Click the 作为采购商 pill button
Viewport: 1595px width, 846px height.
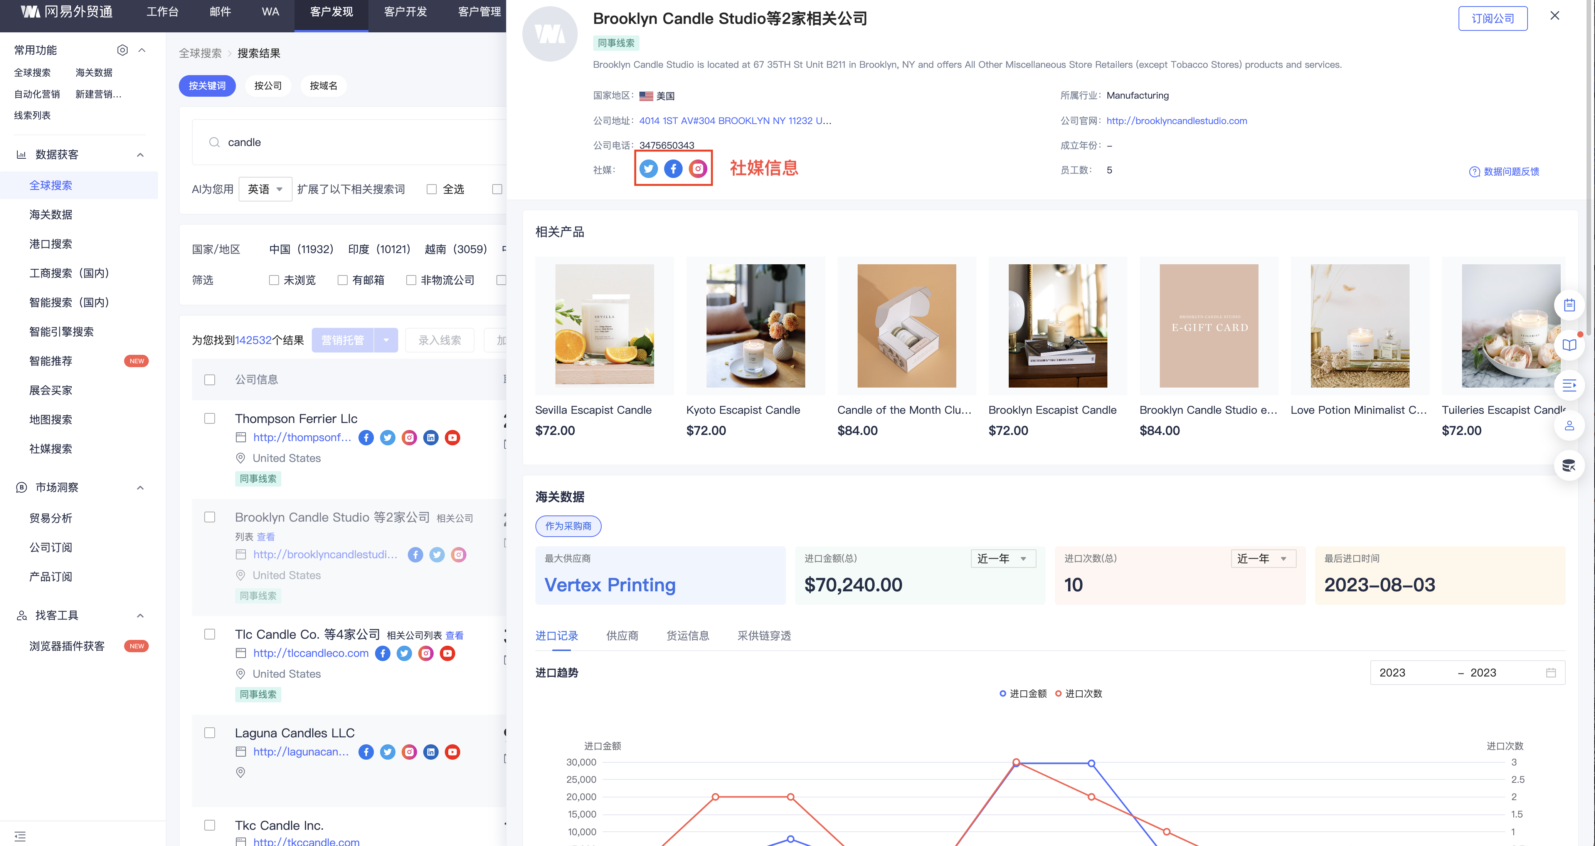pyautogui.click(x=568, y=526)
